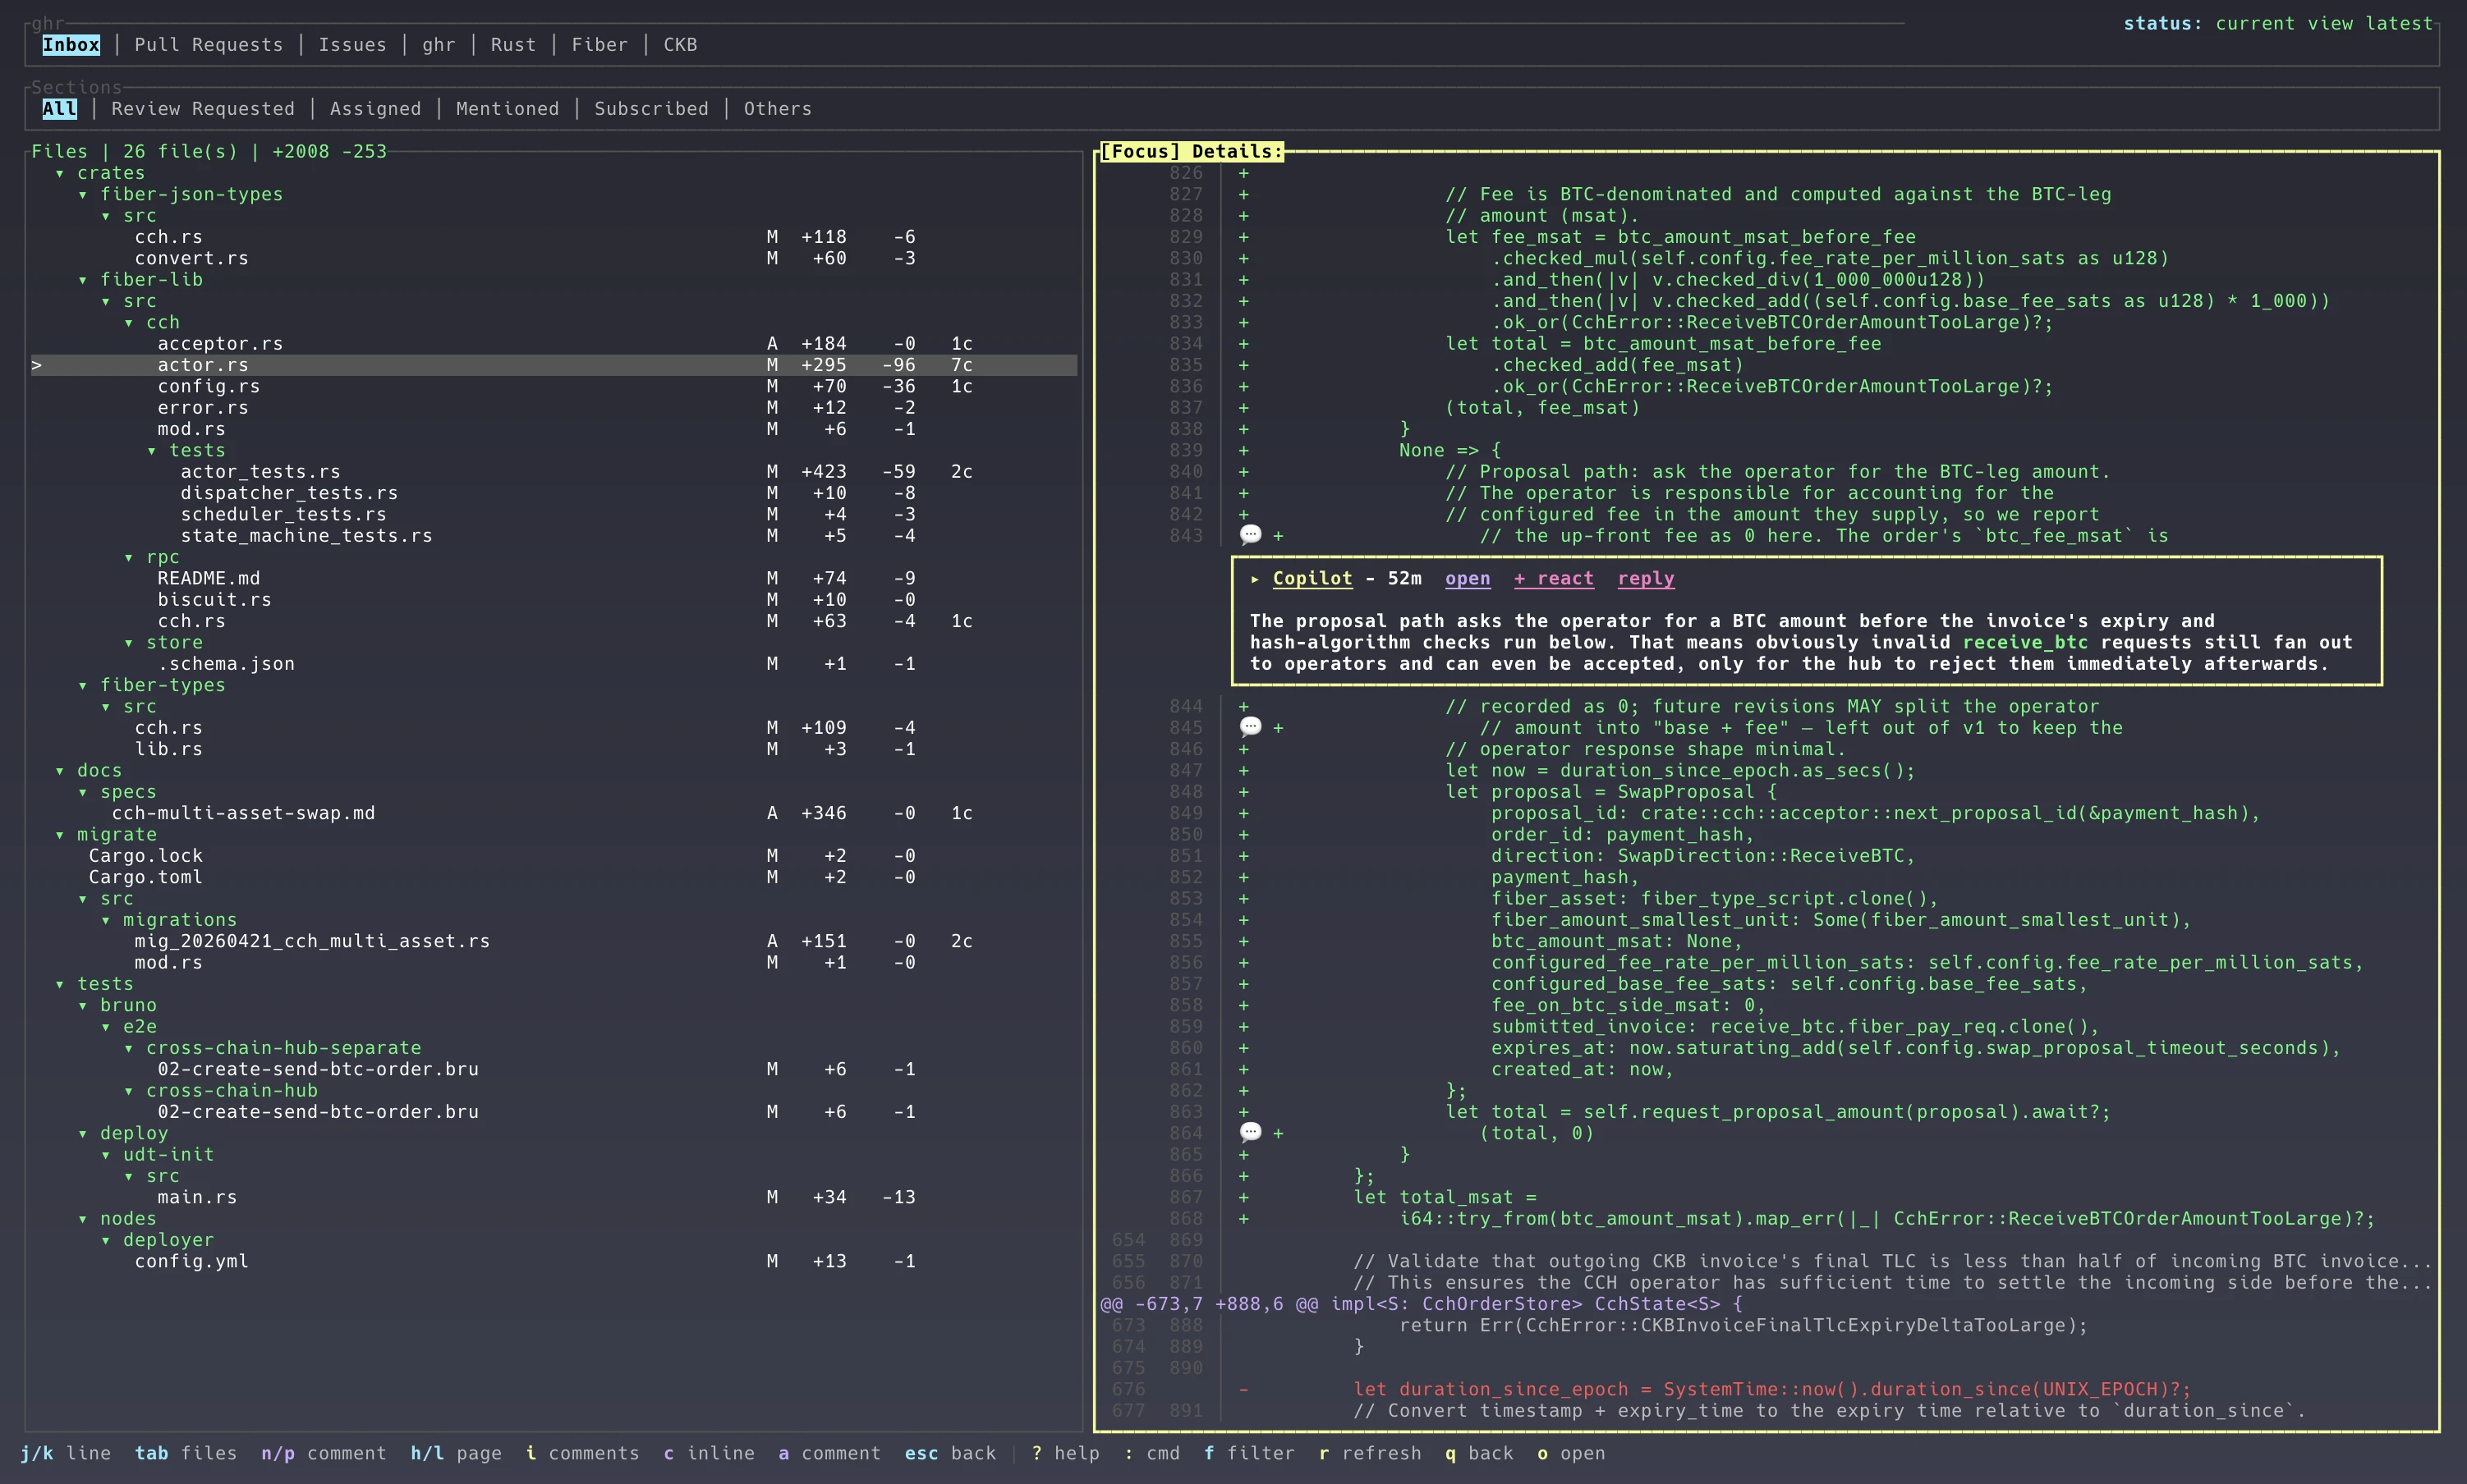
Task: Collapse the bruno folder
Action: point(82,1005)
